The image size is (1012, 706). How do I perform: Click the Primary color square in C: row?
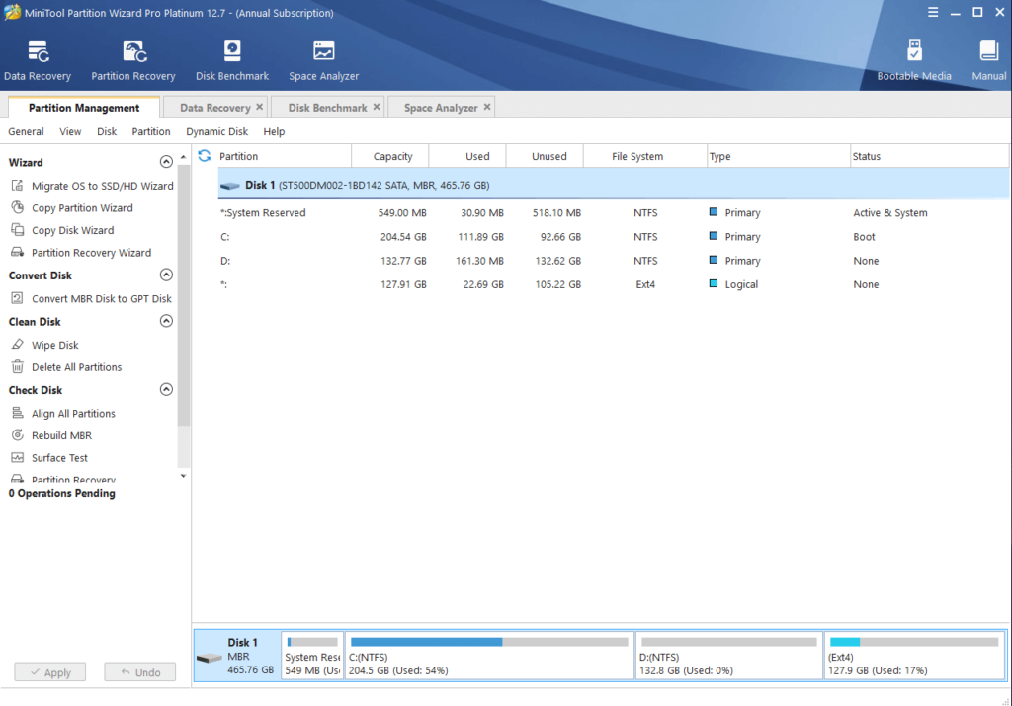(x=714, y=236)
